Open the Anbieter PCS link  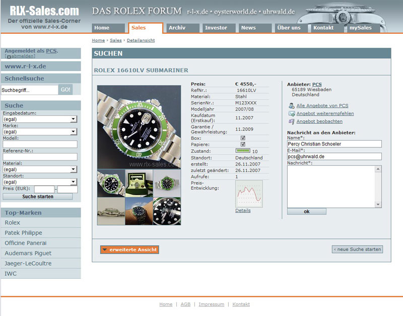pyautogui.click(x=317, y=85)
